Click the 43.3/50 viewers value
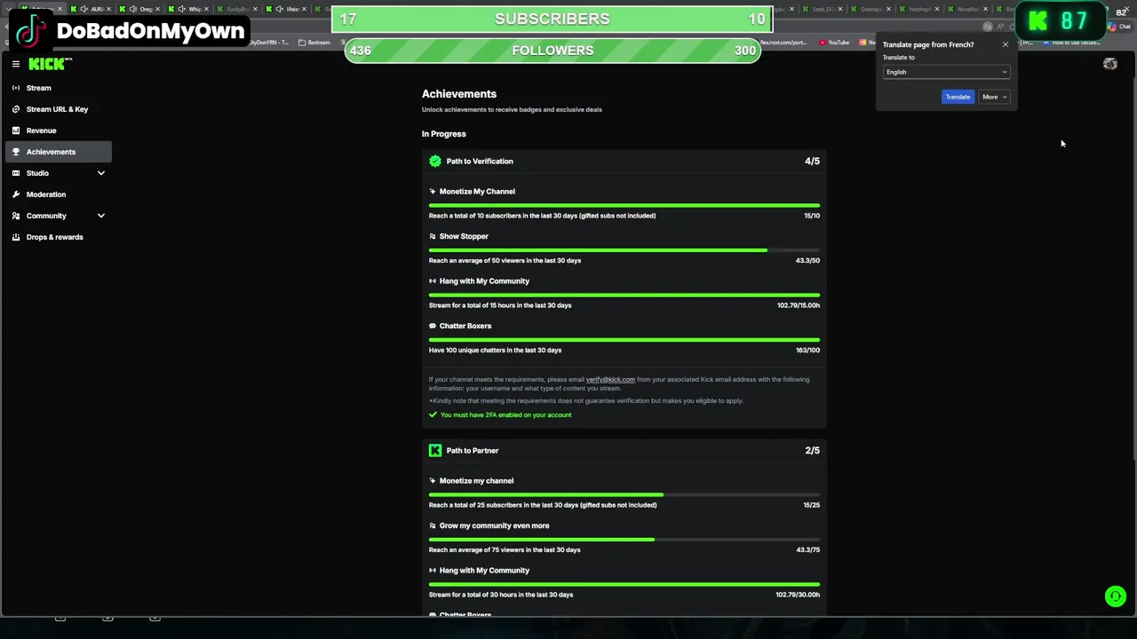The width and height of the screenshot is (1137, 639). tap(807, 261)
